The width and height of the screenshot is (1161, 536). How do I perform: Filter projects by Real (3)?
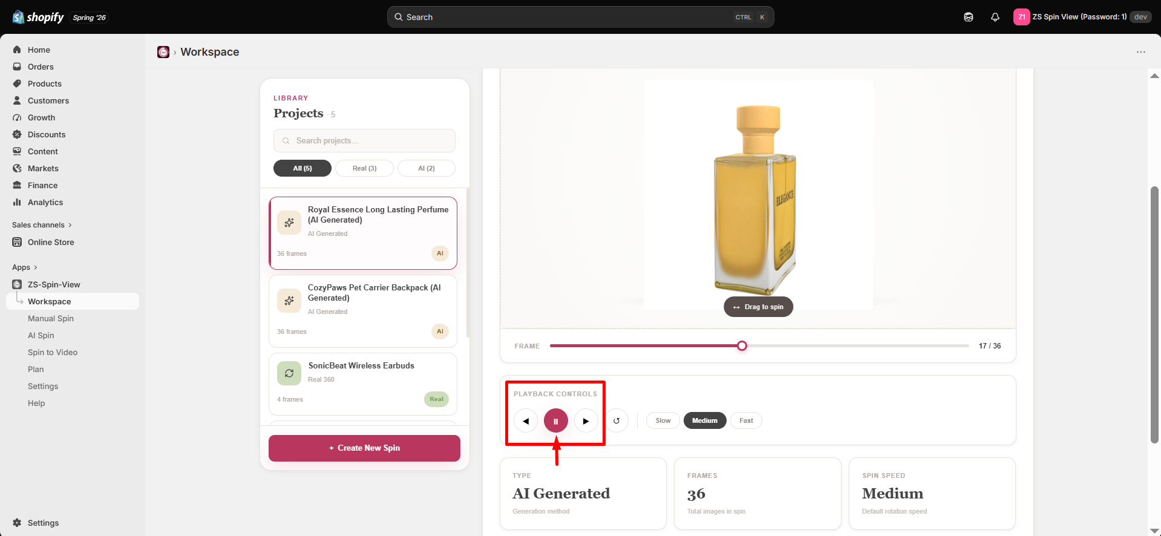(x=364, y=168)
